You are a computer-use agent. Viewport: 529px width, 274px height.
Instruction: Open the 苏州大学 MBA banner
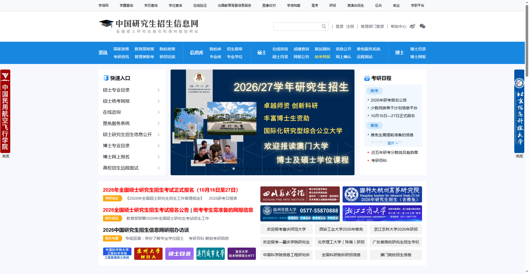(x=148, y=253)
